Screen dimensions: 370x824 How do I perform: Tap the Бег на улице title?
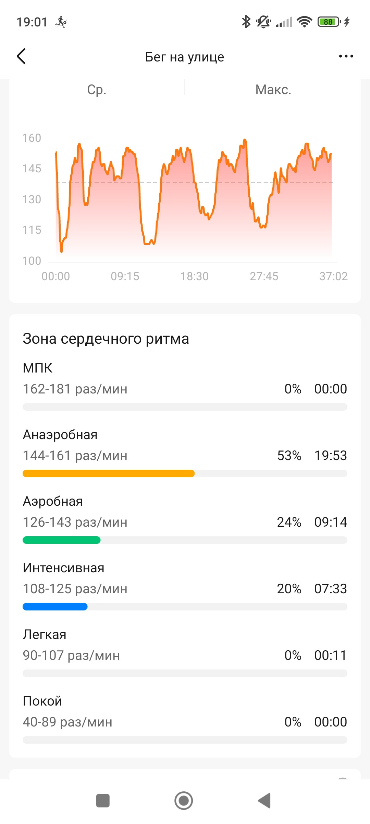[x=185, y=57]
